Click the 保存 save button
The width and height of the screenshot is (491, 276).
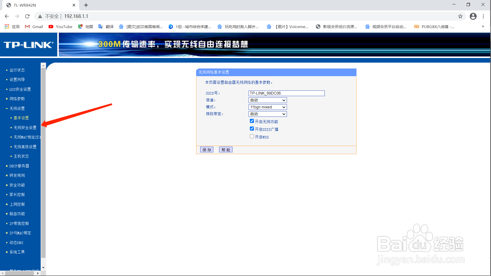pos(207,149)
